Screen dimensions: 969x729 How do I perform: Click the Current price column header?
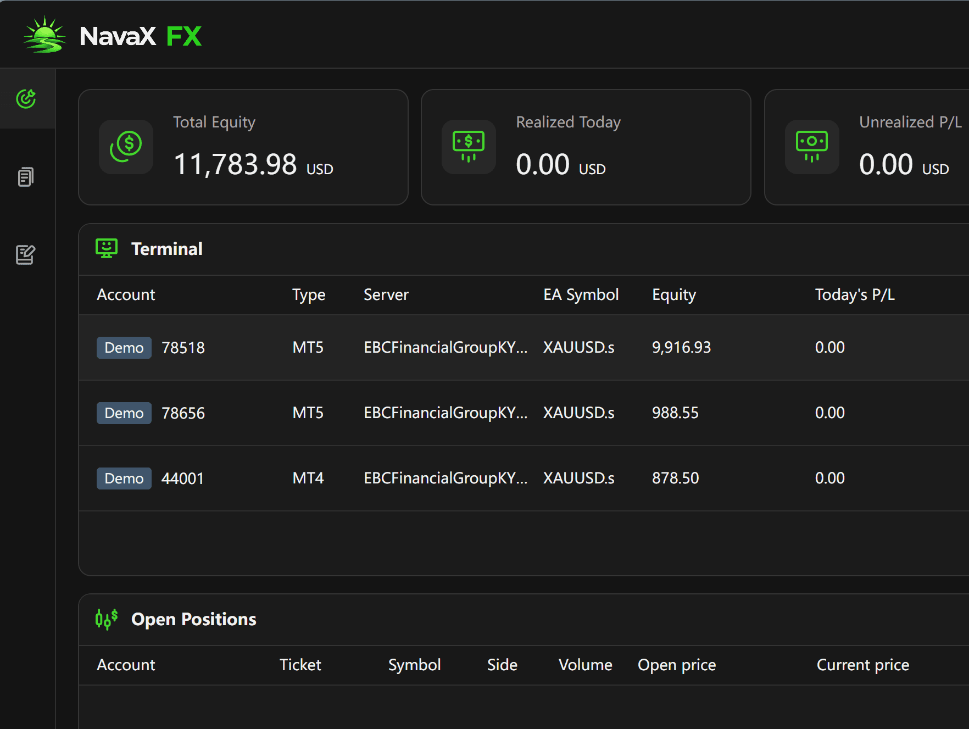863,665
